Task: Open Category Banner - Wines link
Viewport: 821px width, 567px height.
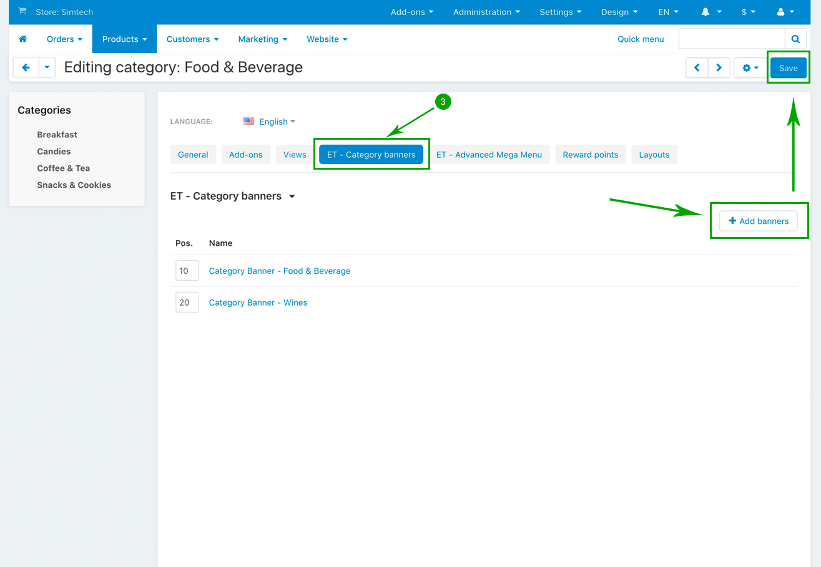Action: coord(258,303)
